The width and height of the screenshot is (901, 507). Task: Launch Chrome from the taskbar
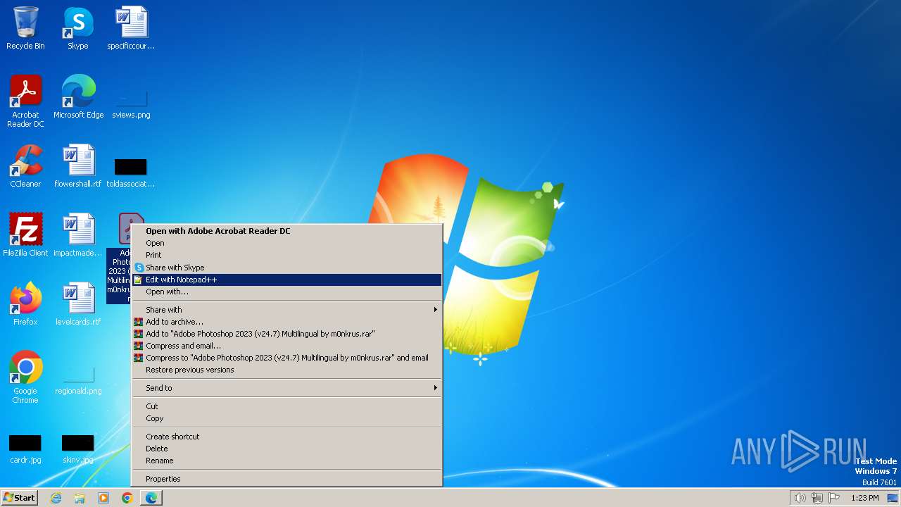point(127,498)
